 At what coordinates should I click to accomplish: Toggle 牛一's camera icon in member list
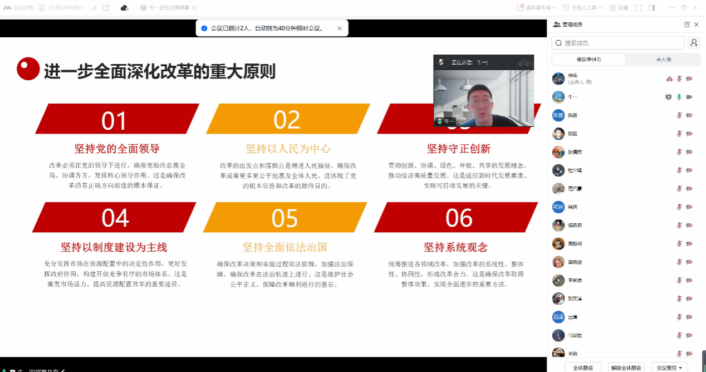click(x=689, y=97)
